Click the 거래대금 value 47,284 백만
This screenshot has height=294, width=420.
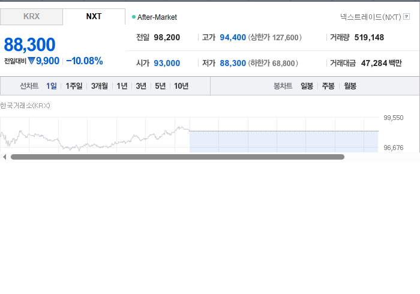tap(382, 63)
